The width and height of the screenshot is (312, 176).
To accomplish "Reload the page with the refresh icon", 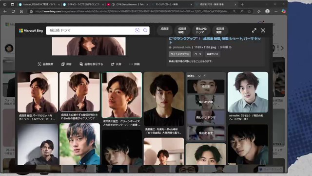I will (13, 11).
